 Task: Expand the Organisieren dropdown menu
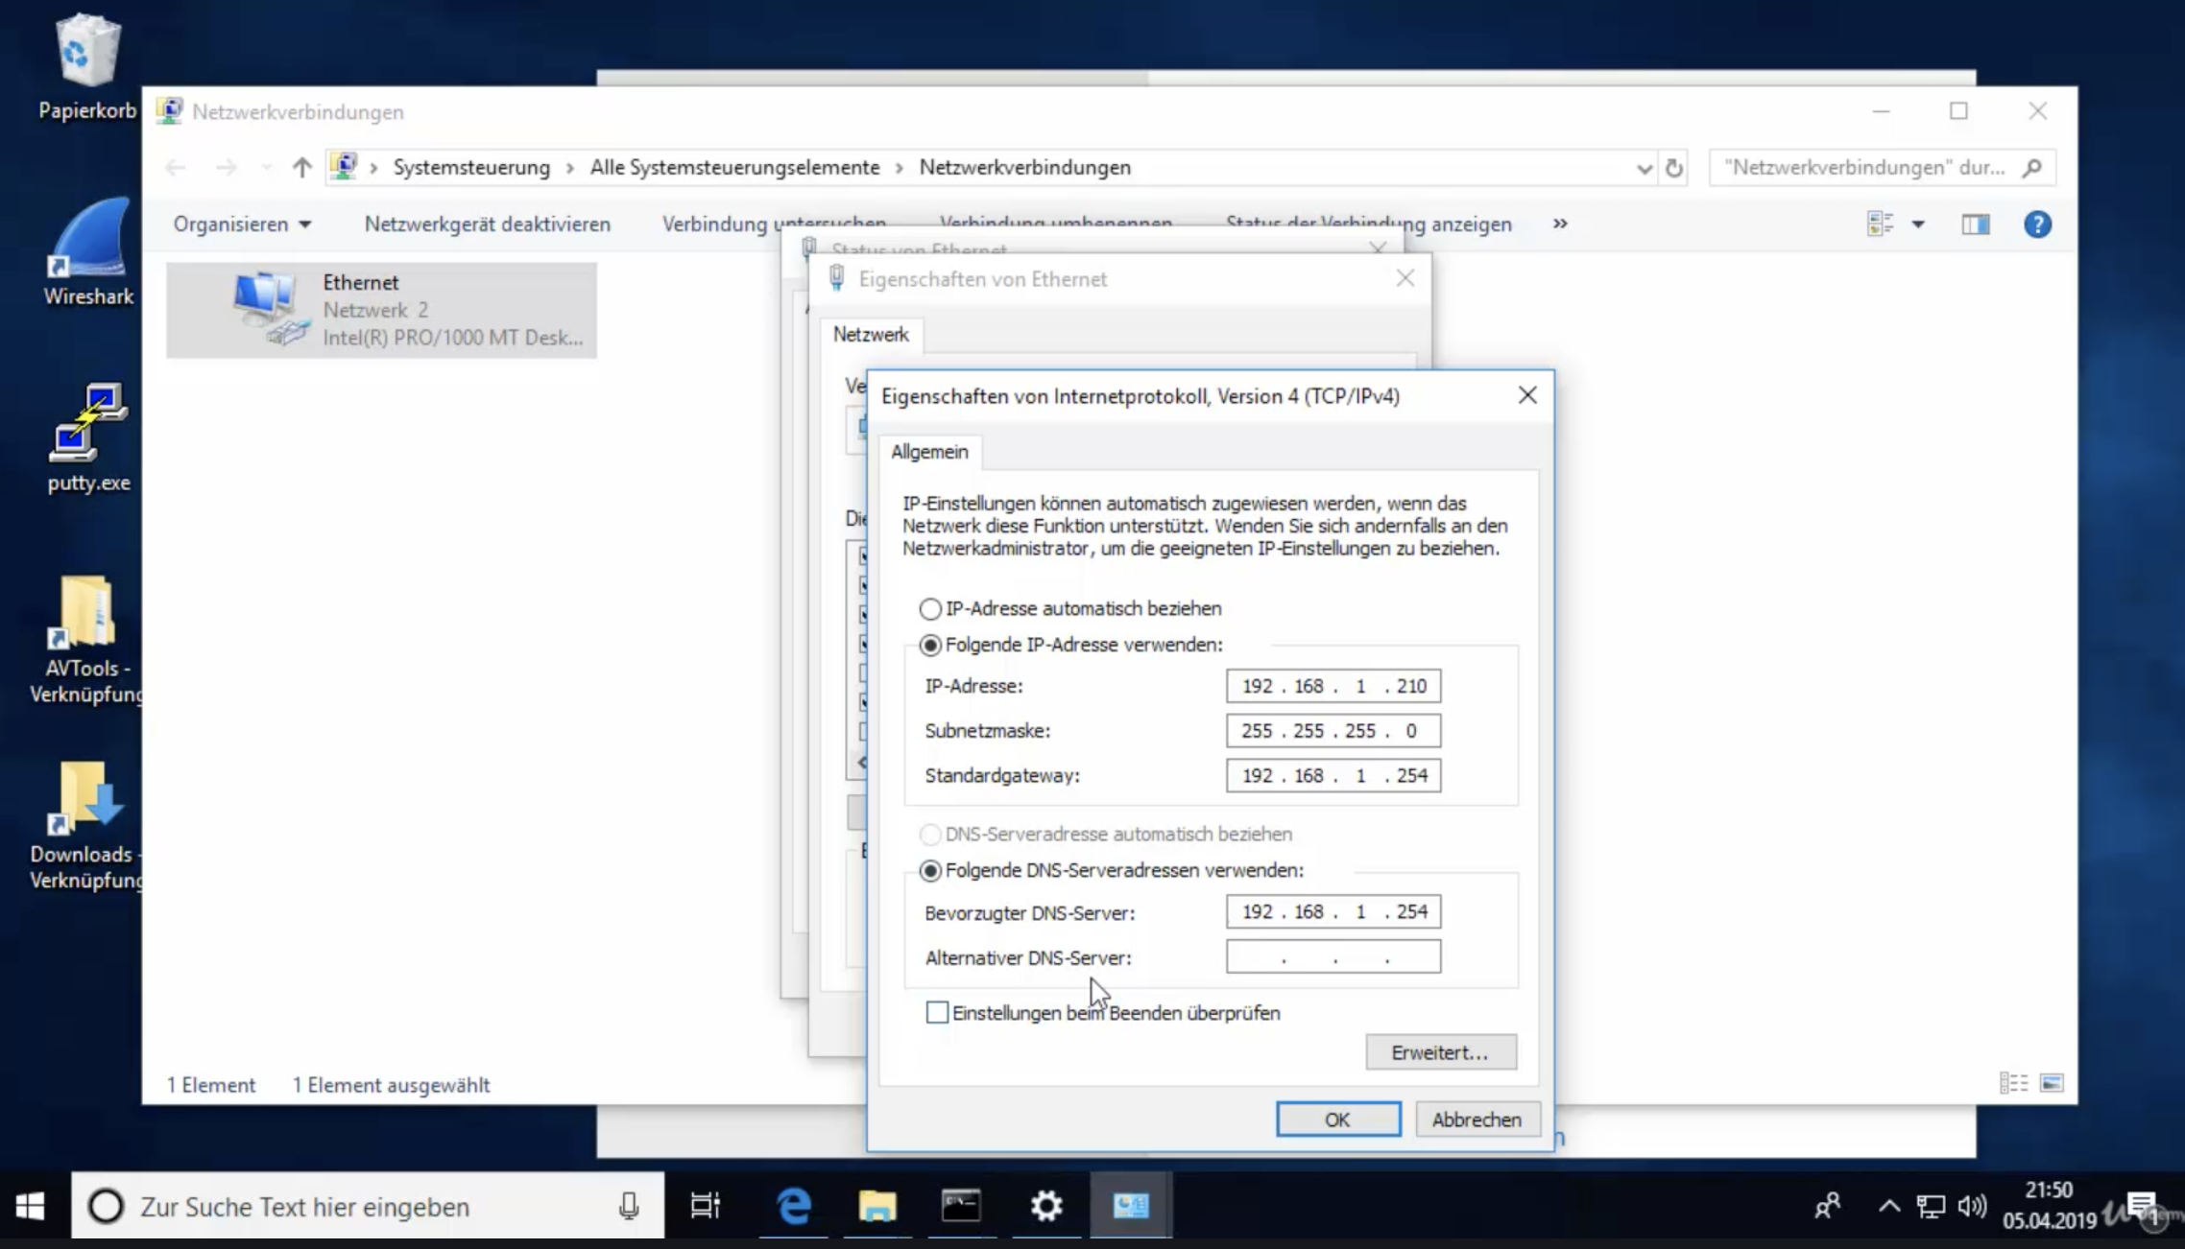[x=242, y=224]
